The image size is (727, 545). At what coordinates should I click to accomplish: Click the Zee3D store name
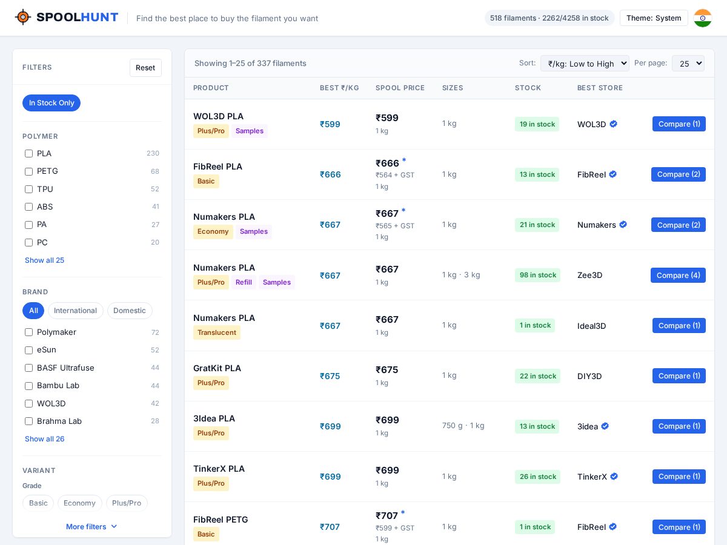pos(589,275)
